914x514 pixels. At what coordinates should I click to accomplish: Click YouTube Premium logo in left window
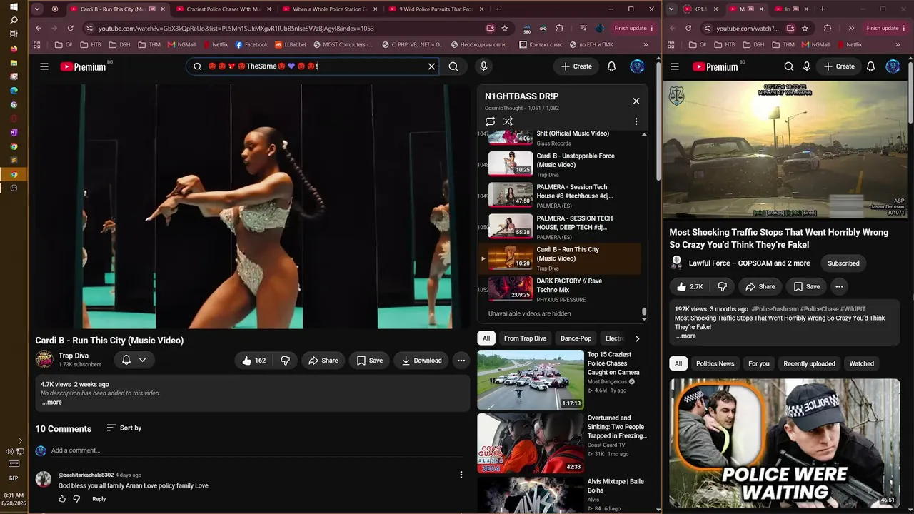pyautogui.click(x=83, y=66)
